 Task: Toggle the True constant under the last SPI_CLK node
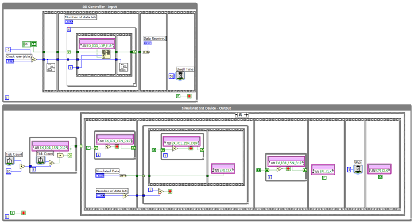pyautogui.click(x=381, y=177)
